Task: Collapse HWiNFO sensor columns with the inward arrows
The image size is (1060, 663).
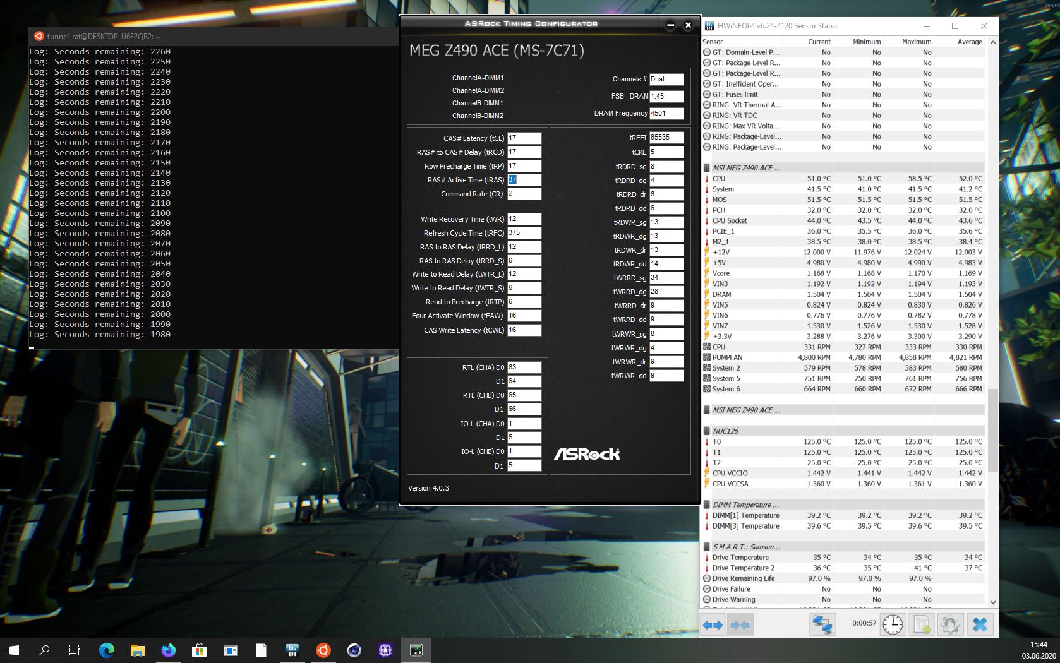Action: point(740,624)
